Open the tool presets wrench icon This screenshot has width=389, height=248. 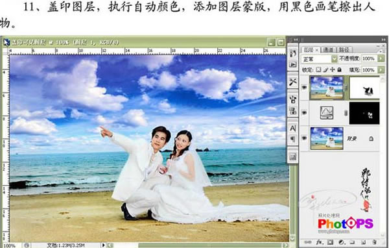[x=293, y=82]
